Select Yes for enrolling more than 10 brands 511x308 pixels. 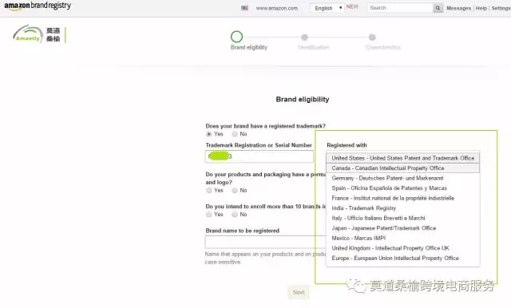[209, 215]
